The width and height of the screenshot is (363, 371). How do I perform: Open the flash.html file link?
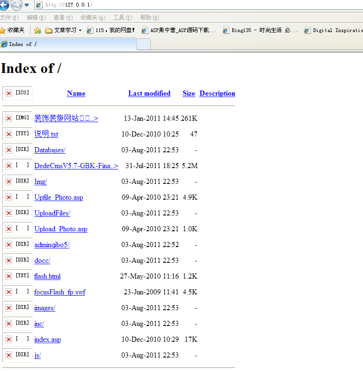(x=47, y=276)
